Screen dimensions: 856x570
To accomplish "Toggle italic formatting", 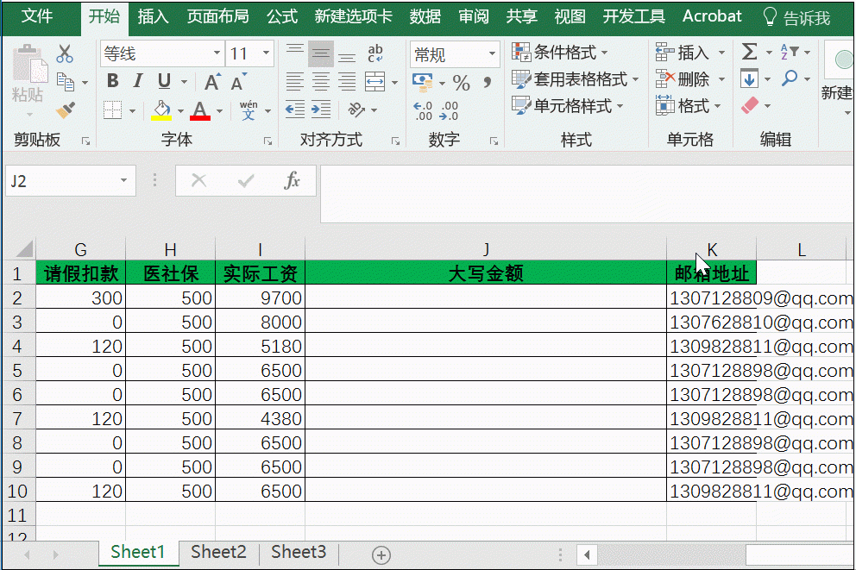I will point(136,80).
